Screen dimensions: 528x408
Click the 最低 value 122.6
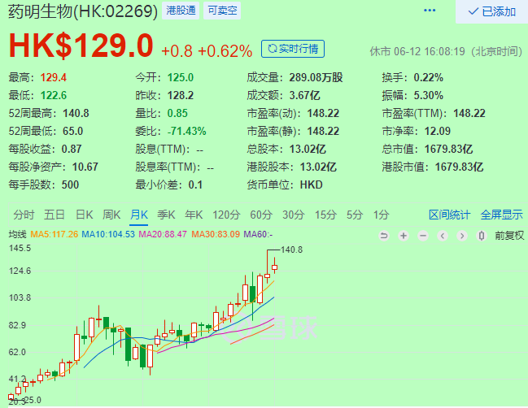tap(54, 96)
